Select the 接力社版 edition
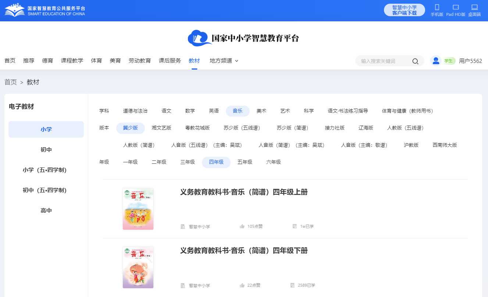 335,128
